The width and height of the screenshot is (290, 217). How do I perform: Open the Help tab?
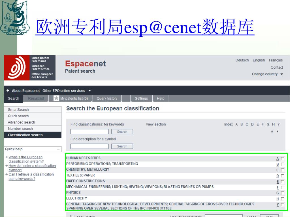161,98
